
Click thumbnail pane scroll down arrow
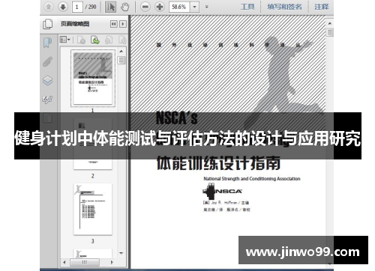click(121, 253)
